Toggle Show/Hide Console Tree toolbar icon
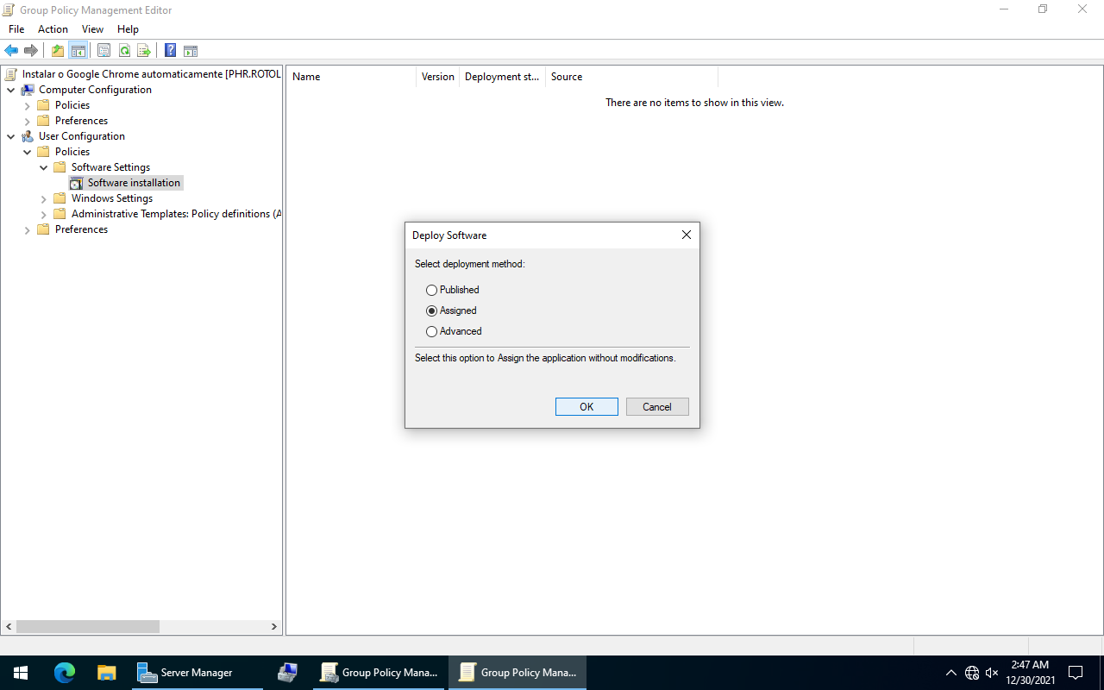The height and width of the screenshot is (690, 1104). [x=78, y=51]
